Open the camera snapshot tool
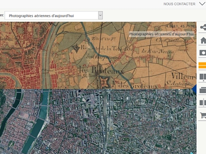The height and width of the screenshot is (154, 206). pos(203,53)
